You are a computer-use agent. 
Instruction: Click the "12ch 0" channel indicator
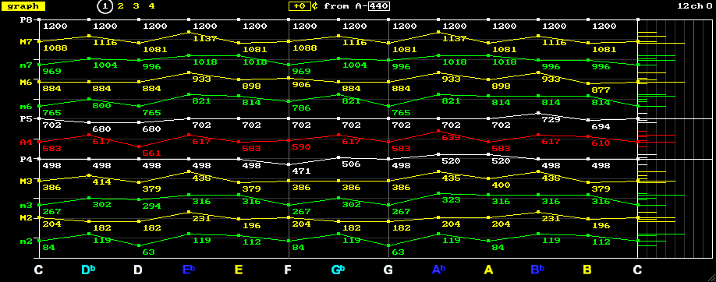pyautogui.click(x=694, y=6)
